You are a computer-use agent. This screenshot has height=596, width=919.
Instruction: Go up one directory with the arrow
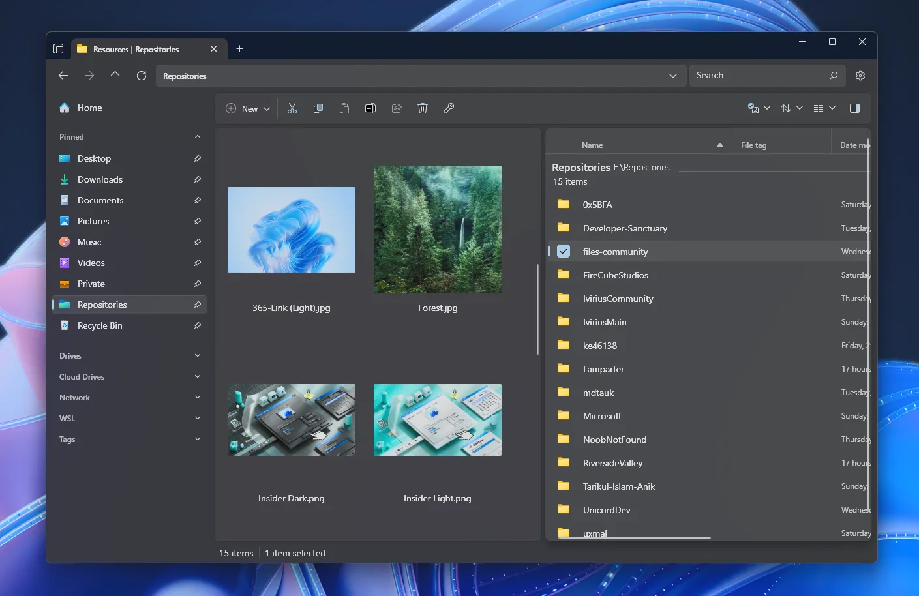point(115,76)
